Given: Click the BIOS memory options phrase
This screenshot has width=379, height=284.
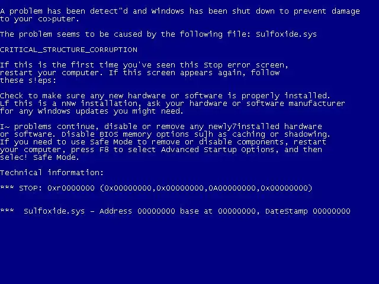Looking at the screenshot, I should pos(144,134).
